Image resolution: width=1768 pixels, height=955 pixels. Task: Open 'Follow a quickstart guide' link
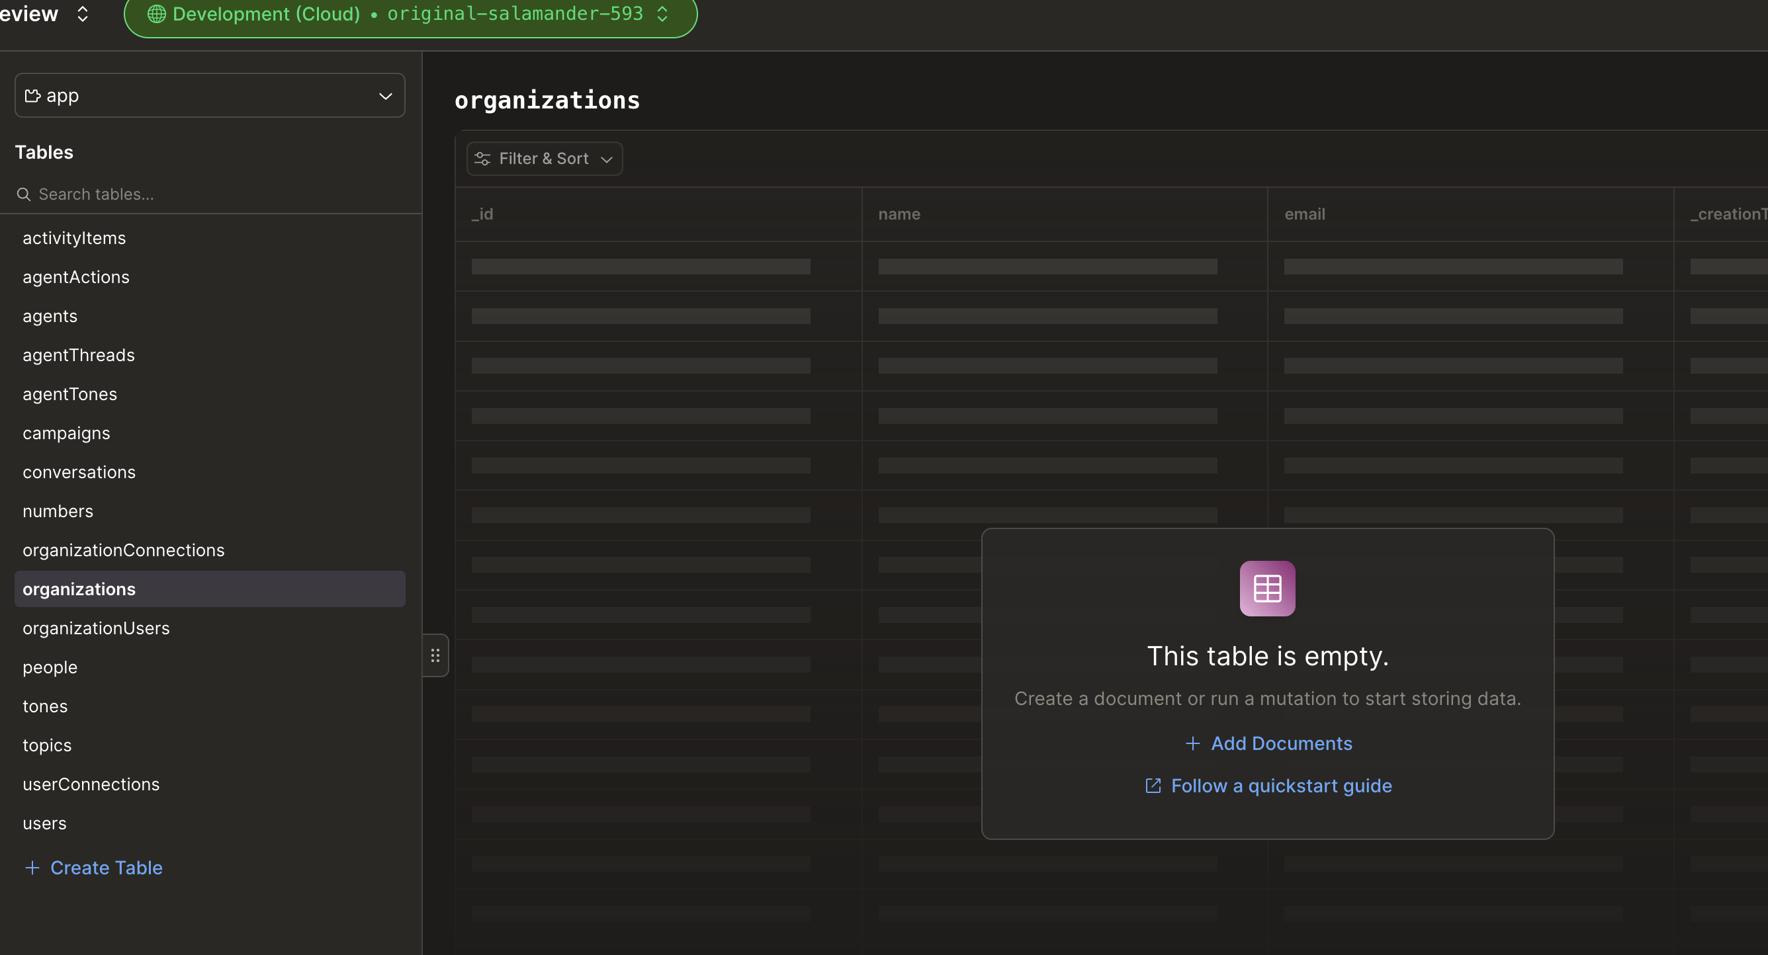tap(1268, 786)
